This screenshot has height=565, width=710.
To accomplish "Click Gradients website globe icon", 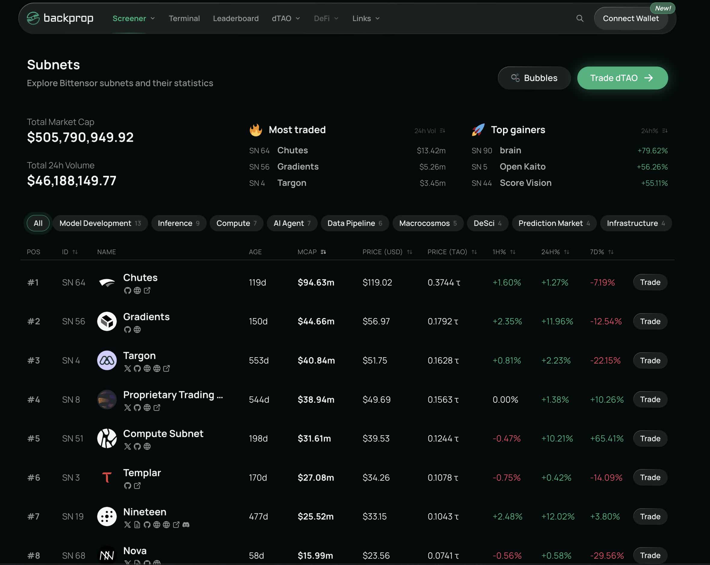I will pyautogui.click(x=137, y=329).
